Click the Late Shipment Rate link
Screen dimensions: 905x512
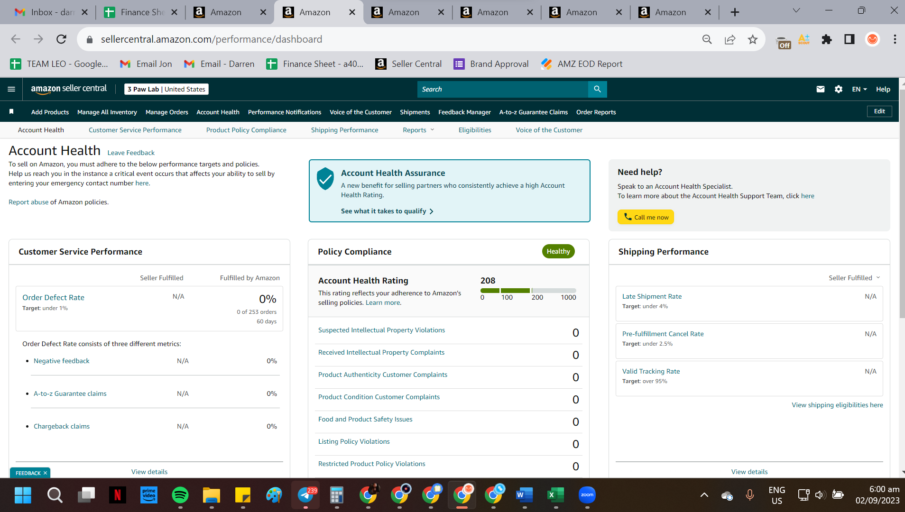pos(652,296)
